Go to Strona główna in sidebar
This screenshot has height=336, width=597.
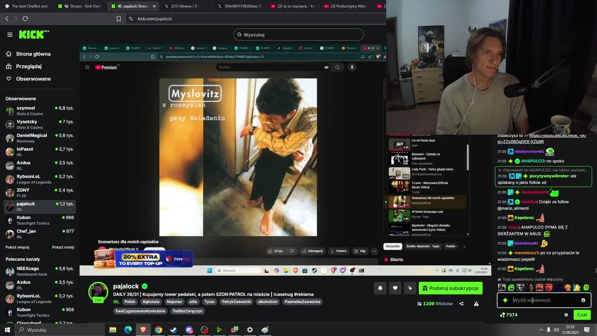(x=34, y=54)
